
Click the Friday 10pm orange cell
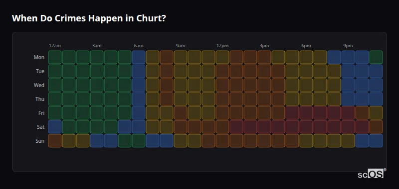point(362,113)
